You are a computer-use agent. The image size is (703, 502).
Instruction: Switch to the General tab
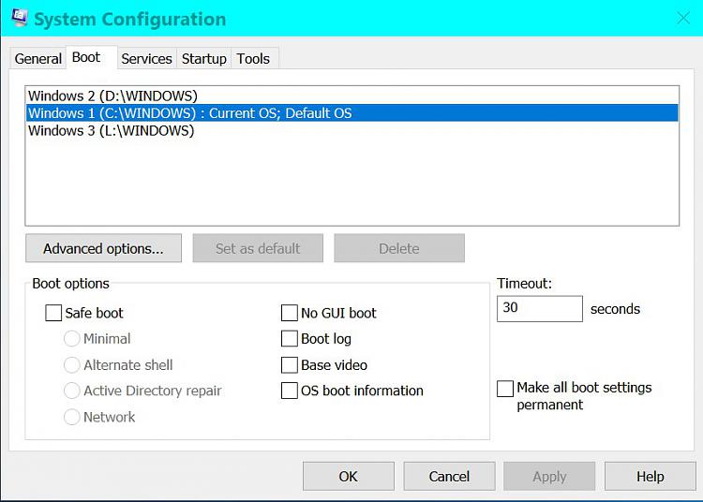coord(38,59)
